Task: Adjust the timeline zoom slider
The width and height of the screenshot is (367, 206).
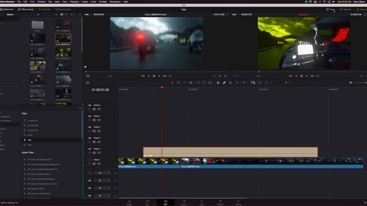Action: click(281, 82)
